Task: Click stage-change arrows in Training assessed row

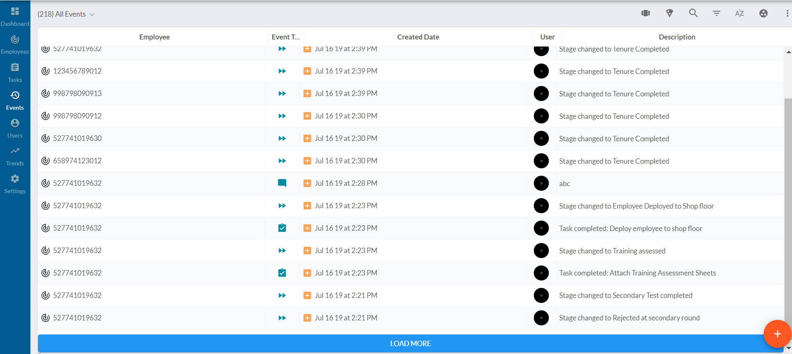Action: point(282,251)
